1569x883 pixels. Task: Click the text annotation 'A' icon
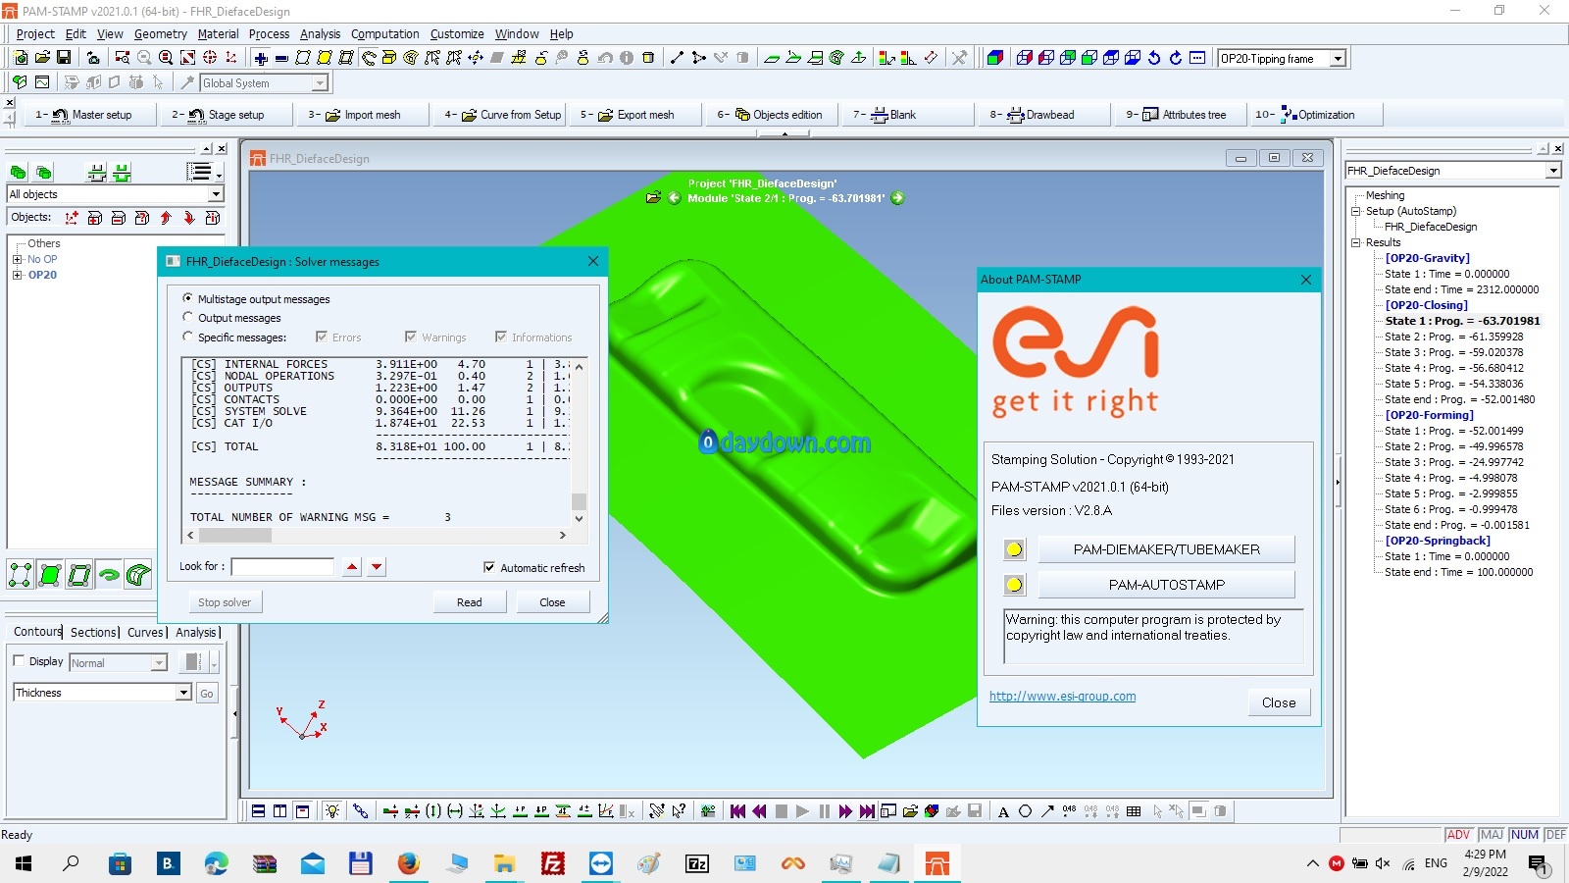tap(1003, 811)
